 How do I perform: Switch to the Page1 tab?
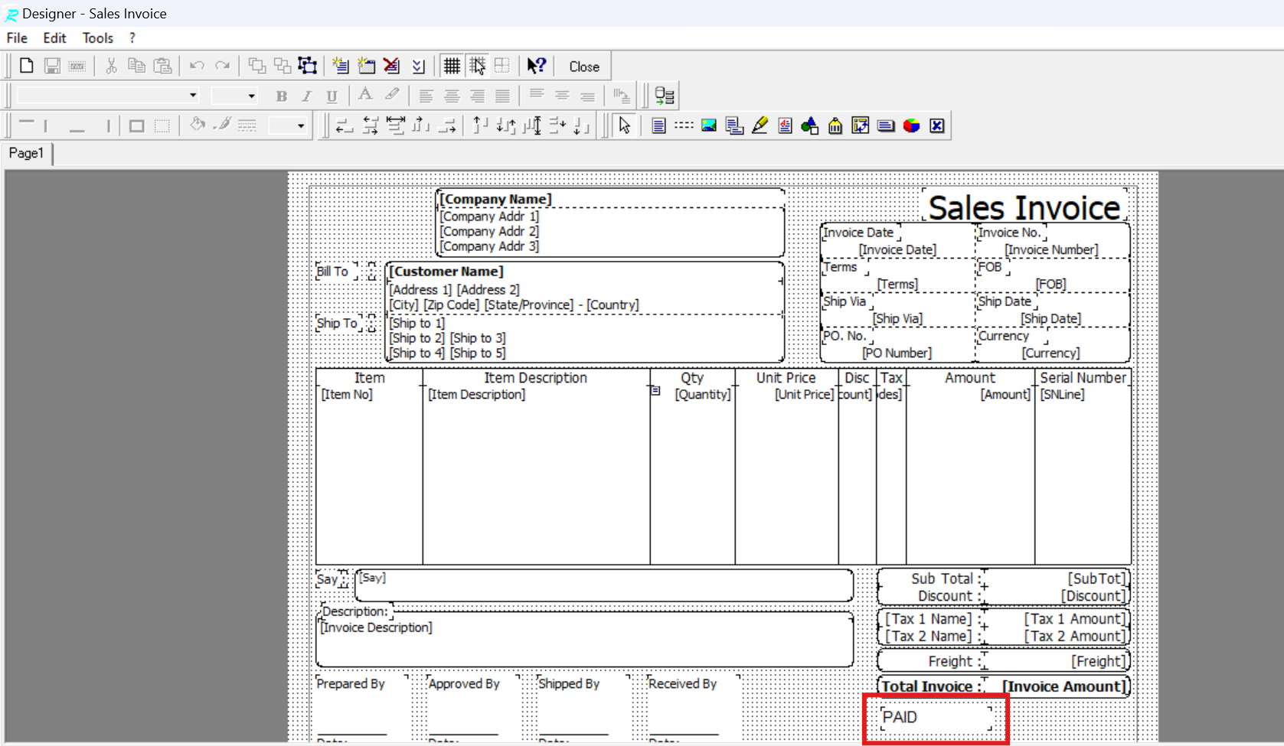(x=26, y=153)
